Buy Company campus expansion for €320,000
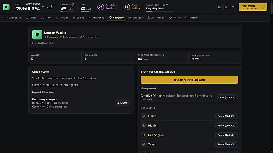The width and height of the screenshot is (273, 153). (x=122, y=103)
